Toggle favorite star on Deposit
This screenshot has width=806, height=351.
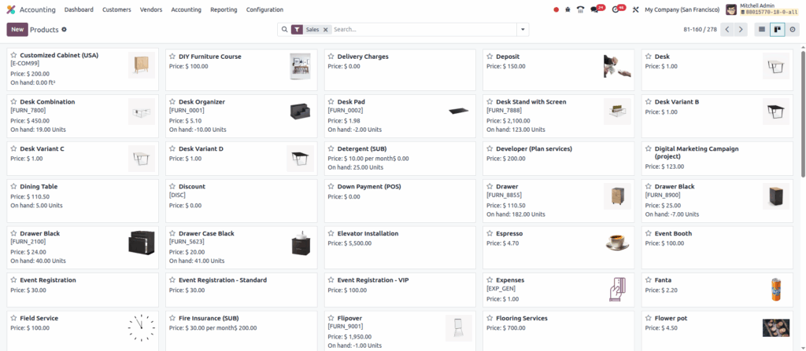click(490, 57)
